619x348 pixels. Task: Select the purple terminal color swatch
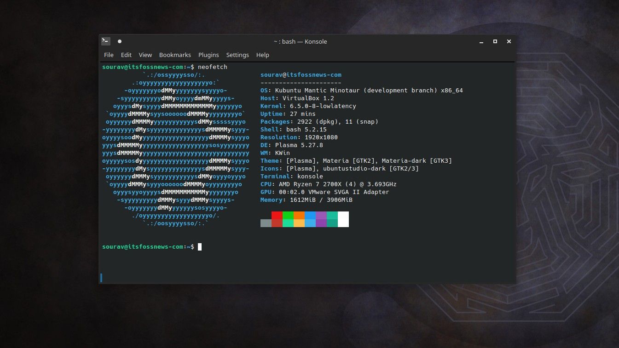click(321, 219)
